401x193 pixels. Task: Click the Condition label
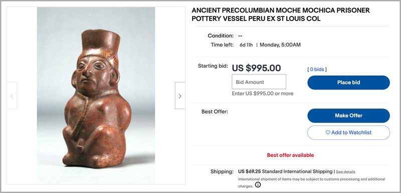tap(221, 35)
